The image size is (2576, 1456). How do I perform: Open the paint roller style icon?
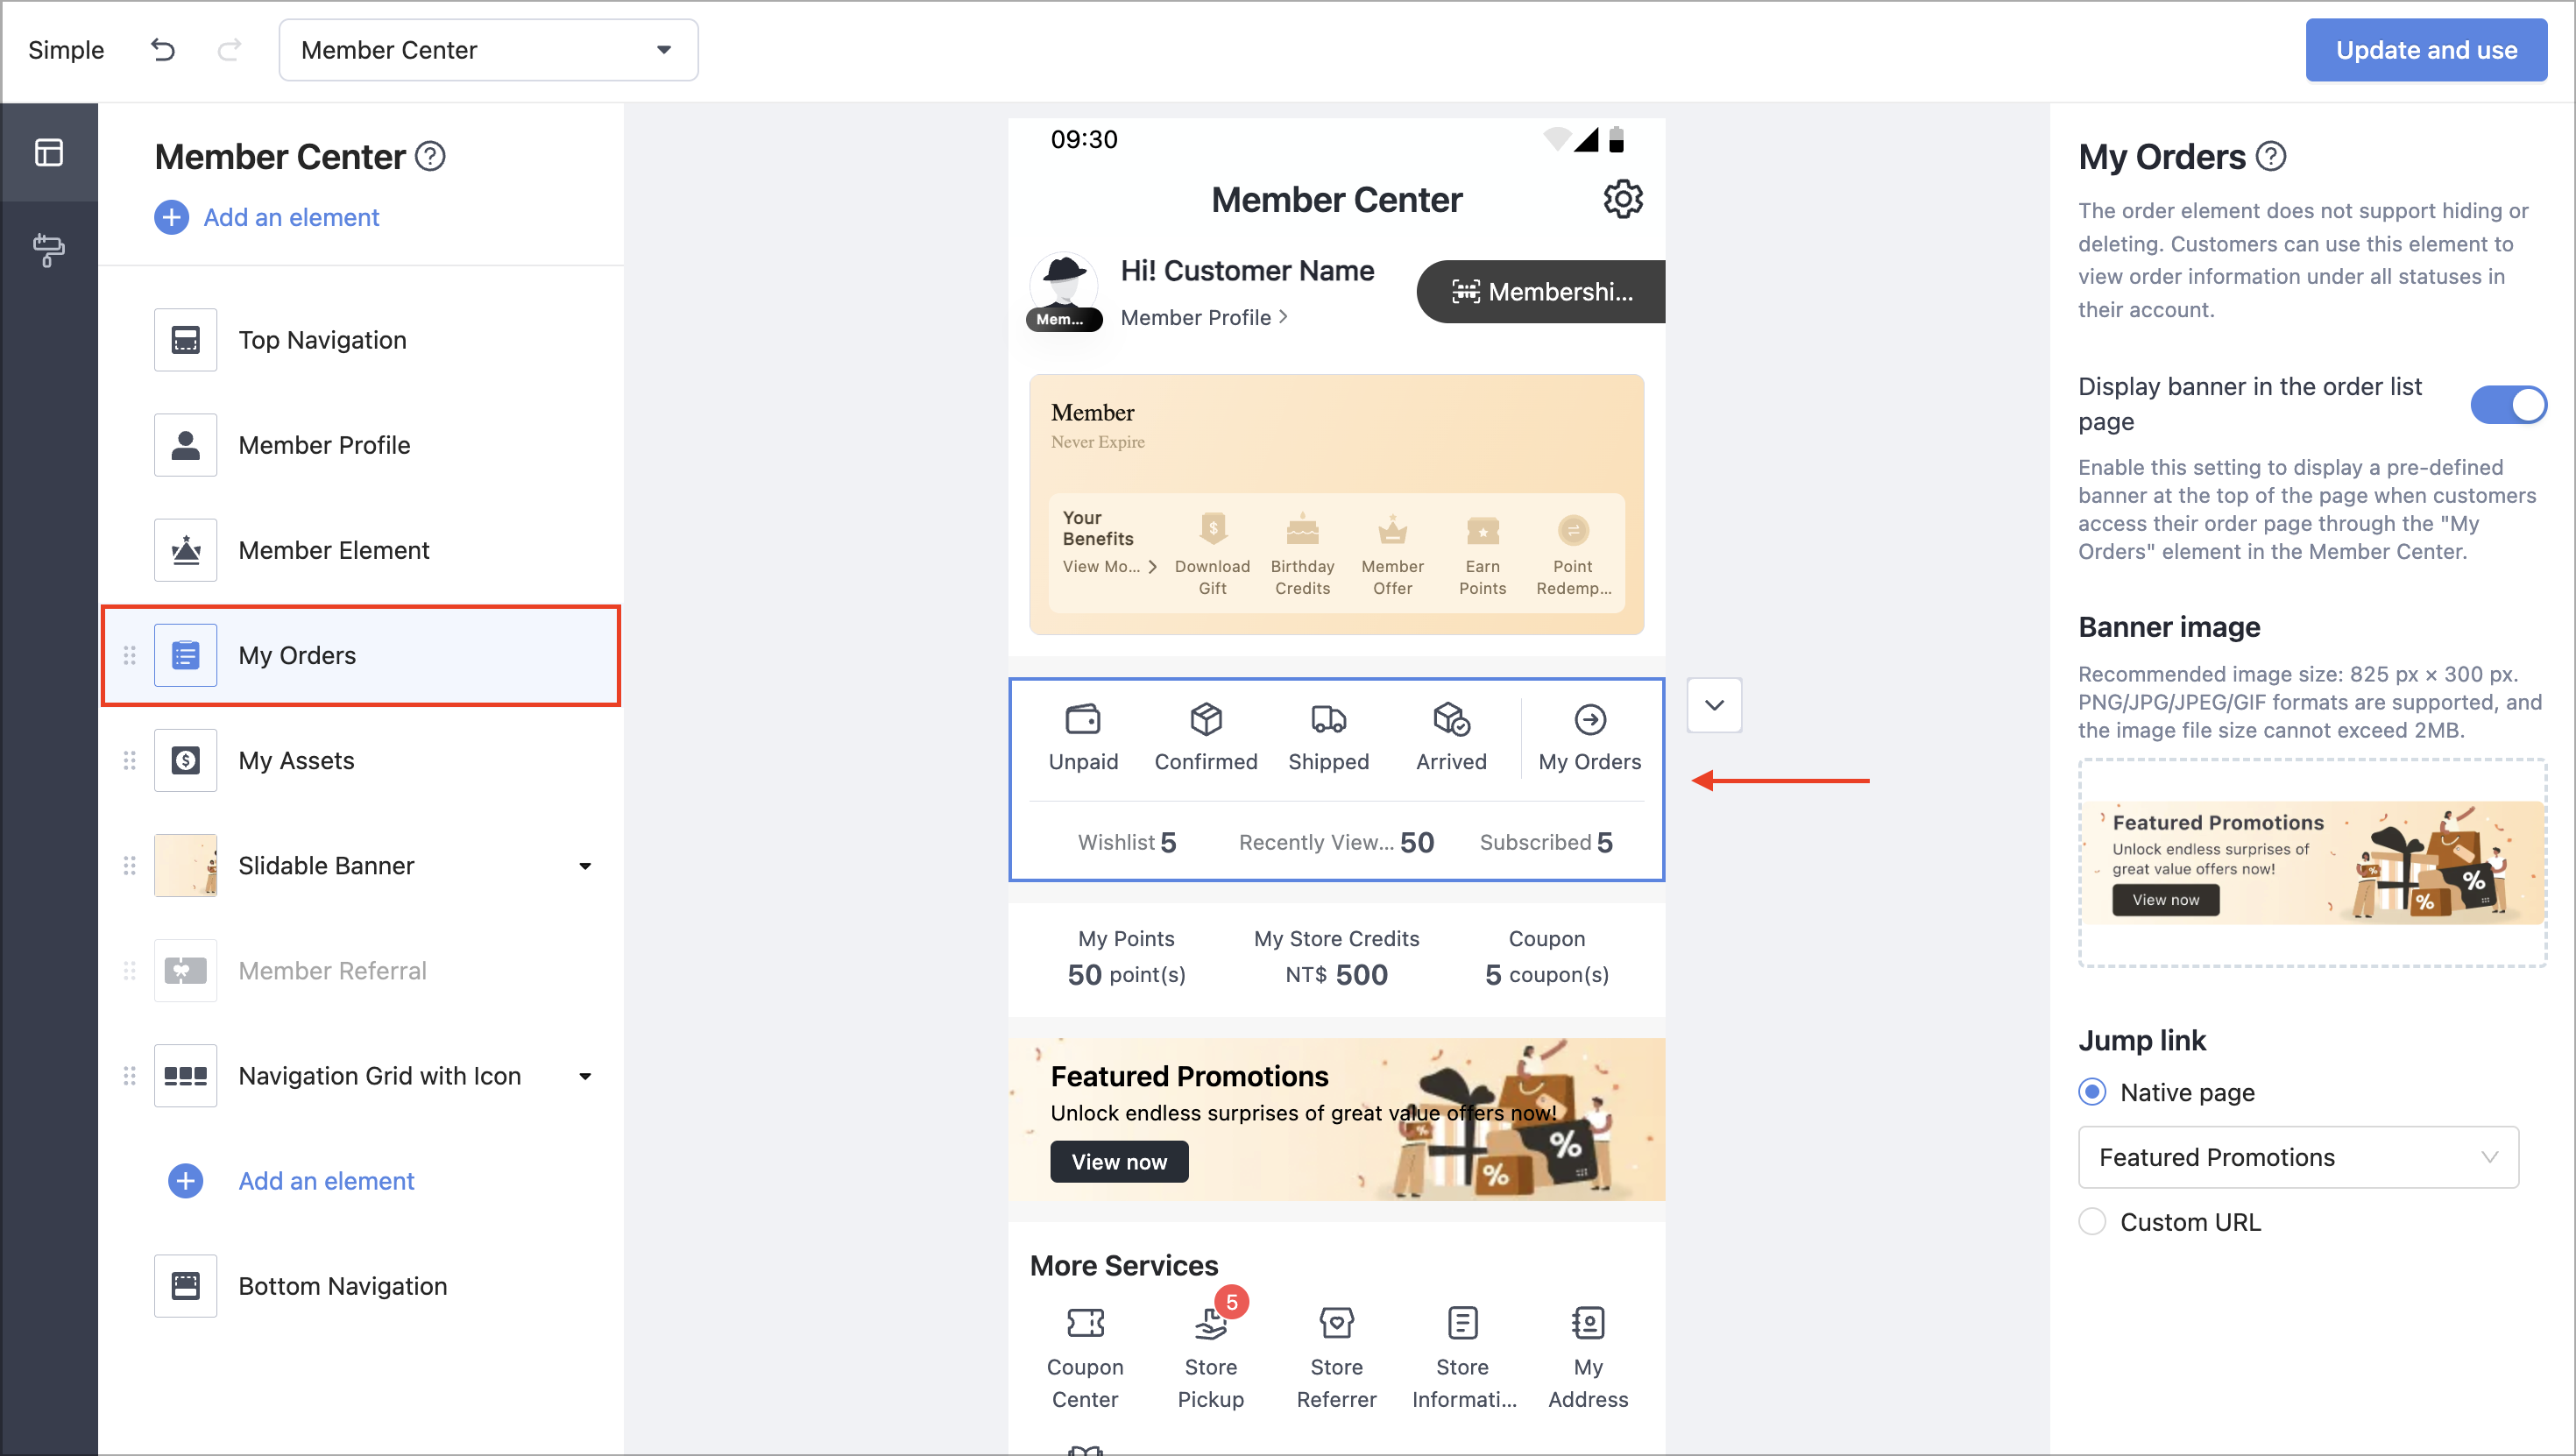pos(49,250)
